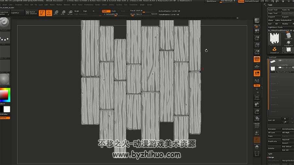This screenshot has width=294, height=165.
Task: Click the Load Tool button
Action: click(x=274, y=10)
